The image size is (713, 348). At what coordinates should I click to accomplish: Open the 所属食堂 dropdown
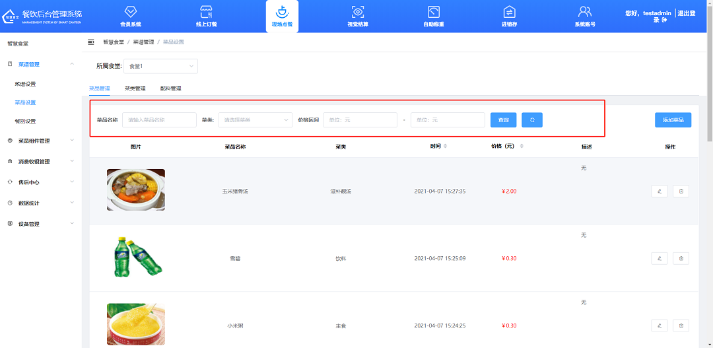160,66
